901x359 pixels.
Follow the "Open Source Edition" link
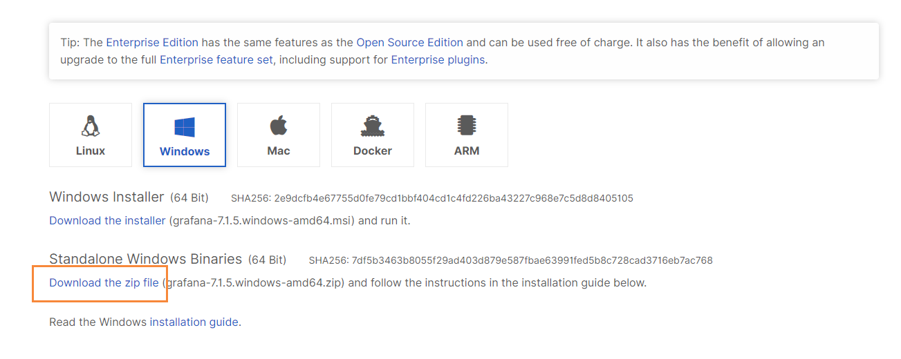click(x=410, y=43)
